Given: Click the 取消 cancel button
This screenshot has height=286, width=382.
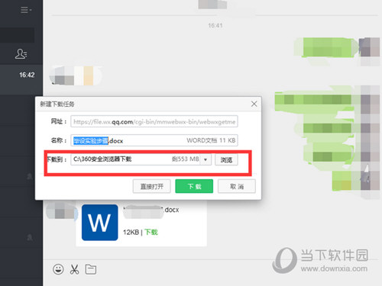Looking at the screenshot, I should pos(237,186).
